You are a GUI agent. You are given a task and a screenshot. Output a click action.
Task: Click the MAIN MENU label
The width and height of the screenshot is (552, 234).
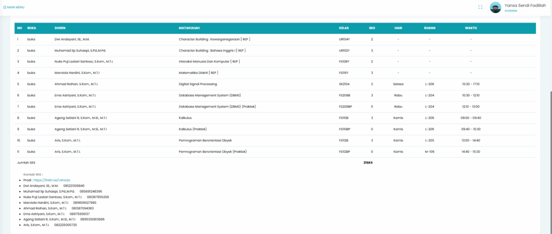pyautogui.click(x=16, y=7)
